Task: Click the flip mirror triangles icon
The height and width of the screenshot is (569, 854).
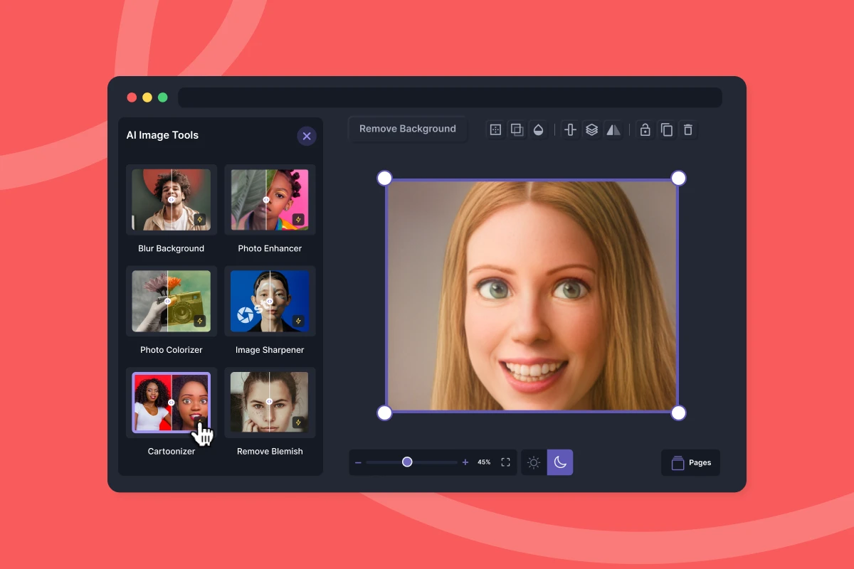Action: point(613,129)
